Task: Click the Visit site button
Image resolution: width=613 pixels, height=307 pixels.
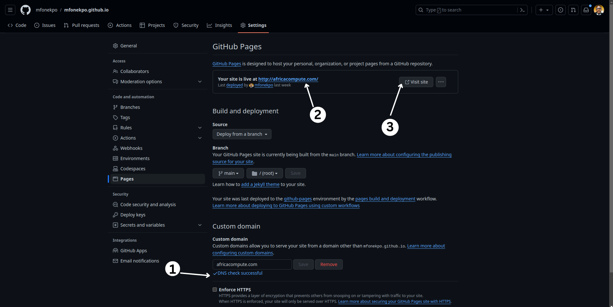Action: coord(416,82)
